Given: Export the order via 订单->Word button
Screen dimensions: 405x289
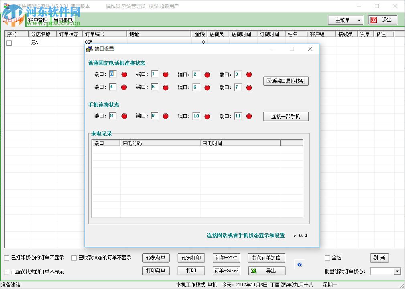Looking at the screenshot, I should tap(226, 271).
